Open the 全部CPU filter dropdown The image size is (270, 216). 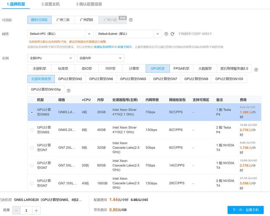click(51, 58)
